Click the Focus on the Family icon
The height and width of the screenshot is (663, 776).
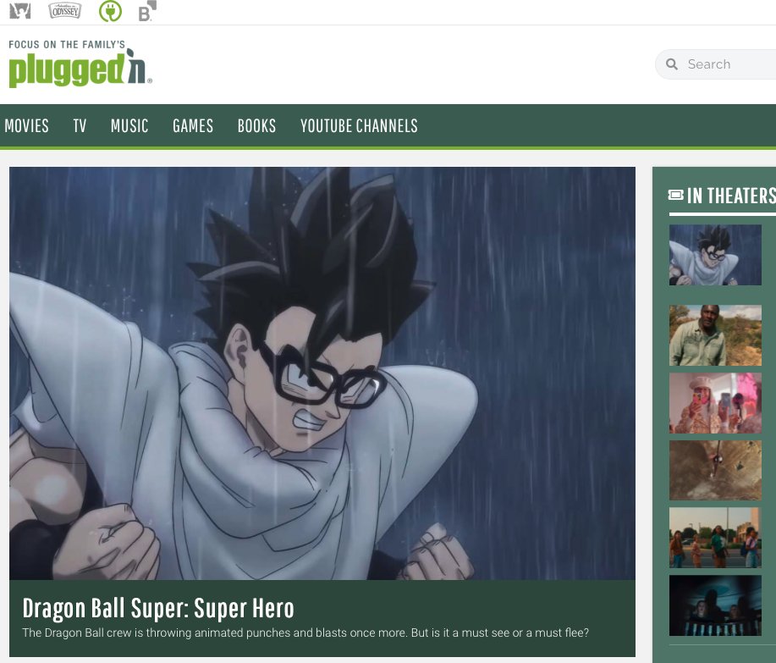point(19,11)
